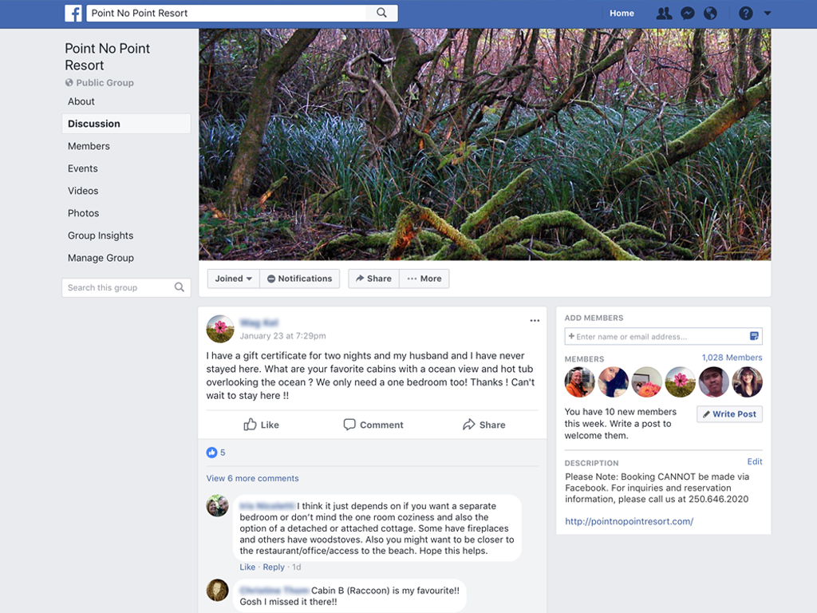817x613 pixels.
Task: Open the help question mark icon
Action: [x=745, y=14]
